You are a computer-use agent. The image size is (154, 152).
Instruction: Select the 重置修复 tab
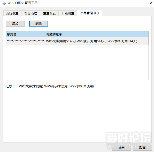point(49,13)
